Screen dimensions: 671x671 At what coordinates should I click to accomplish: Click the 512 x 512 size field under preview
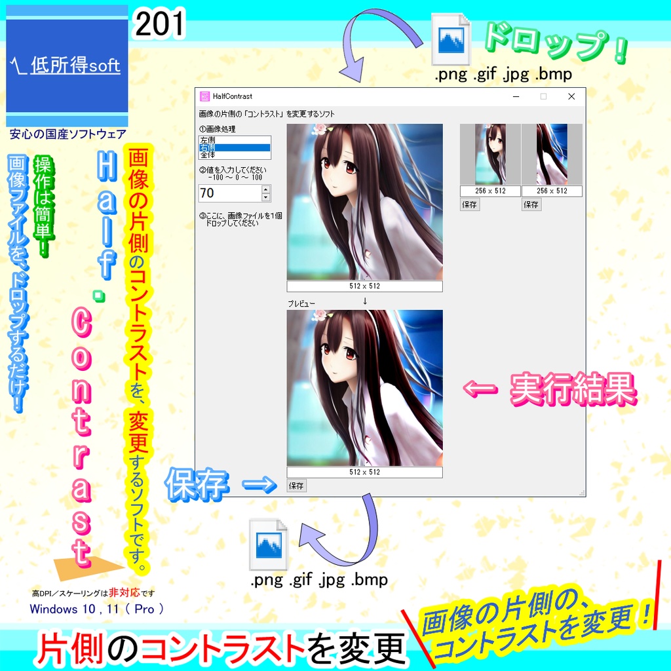pos(364,472)
